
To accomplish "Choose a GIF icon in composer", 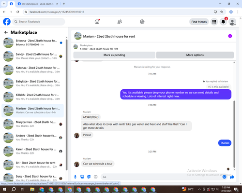I will click(x=96, y=177).
